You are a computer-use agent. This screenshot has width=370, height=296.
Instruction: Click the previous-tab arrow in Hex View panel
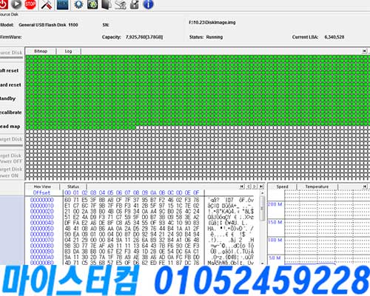click(249, 186)
